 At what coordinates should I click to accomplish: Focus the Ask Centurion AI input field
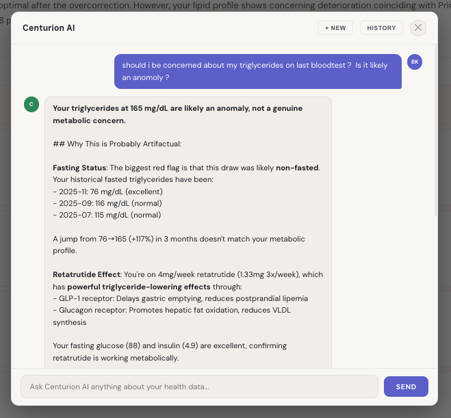(199, 387)
